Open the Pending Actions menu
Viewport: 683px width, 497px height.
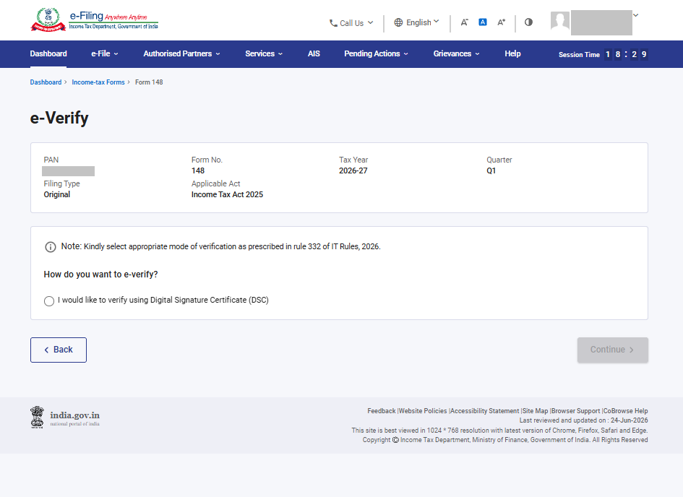(x=377, y=53)
